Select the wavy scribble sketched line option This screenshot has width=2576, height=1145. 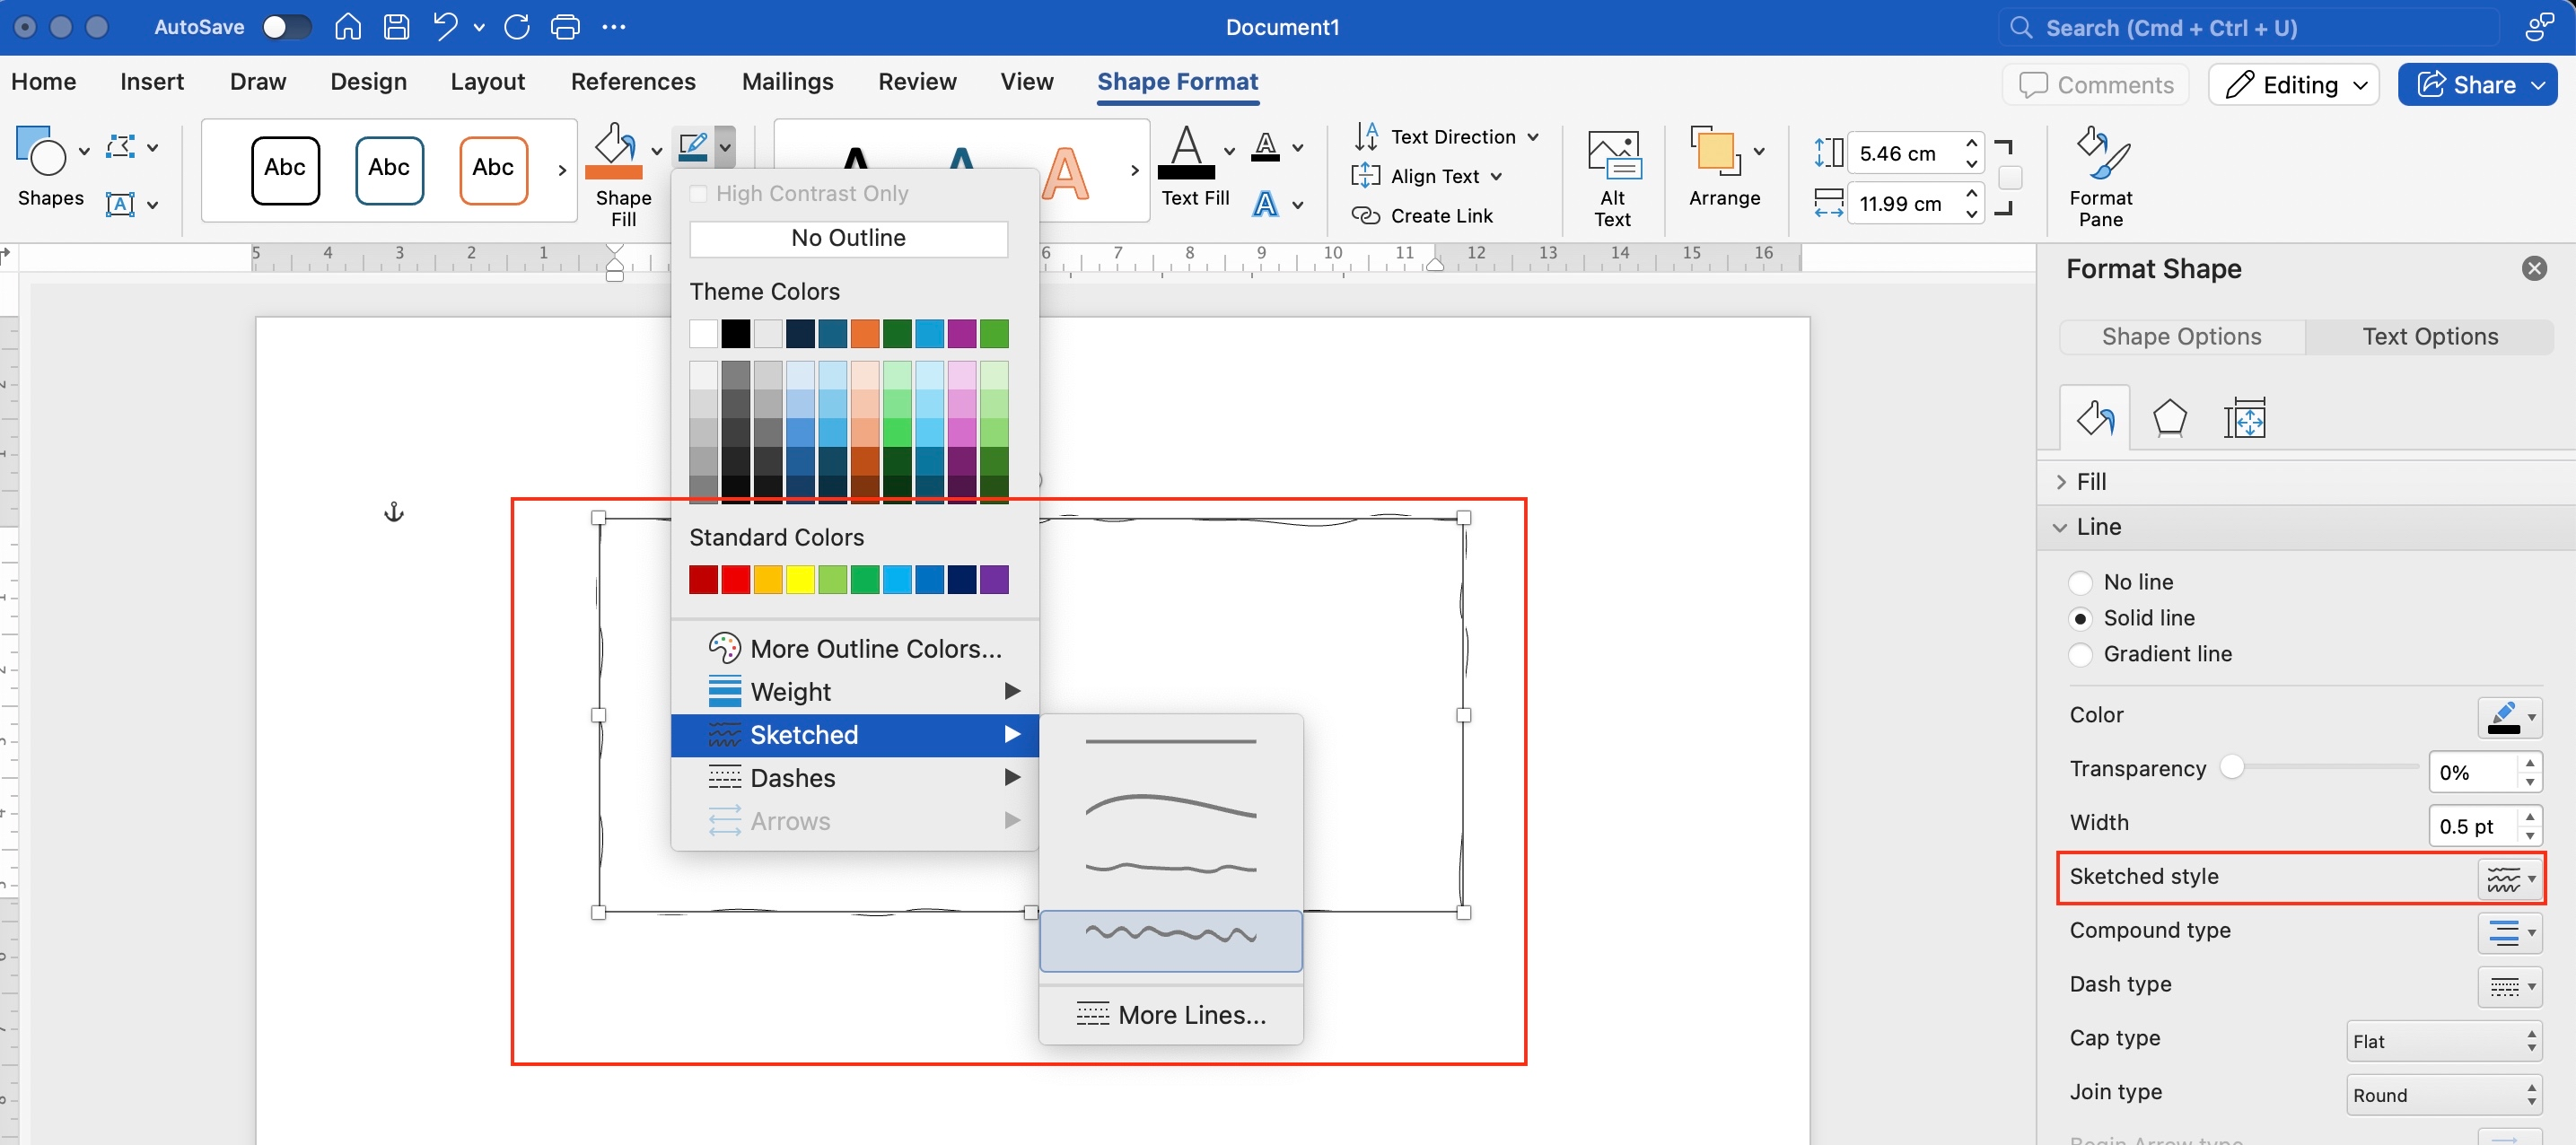(1170, 940)
